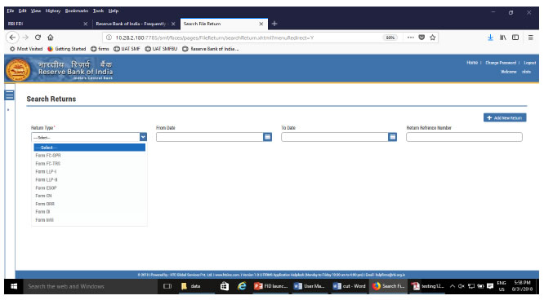This screenshot has height=300, width=544.
Task: Click the To Date calendar icon
Action: point(392,137)
